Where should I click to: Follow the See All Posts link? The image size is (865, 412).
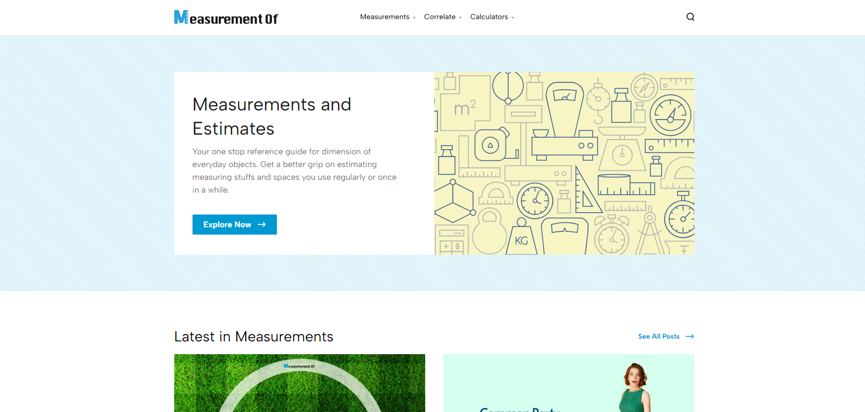pyautogui.click(x=658, y=336)
